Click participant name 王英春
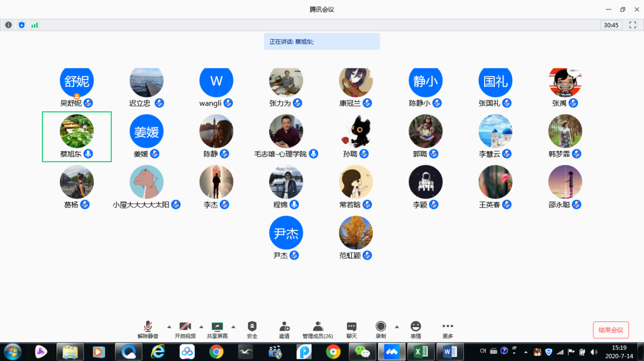 [x=489, y=205]
